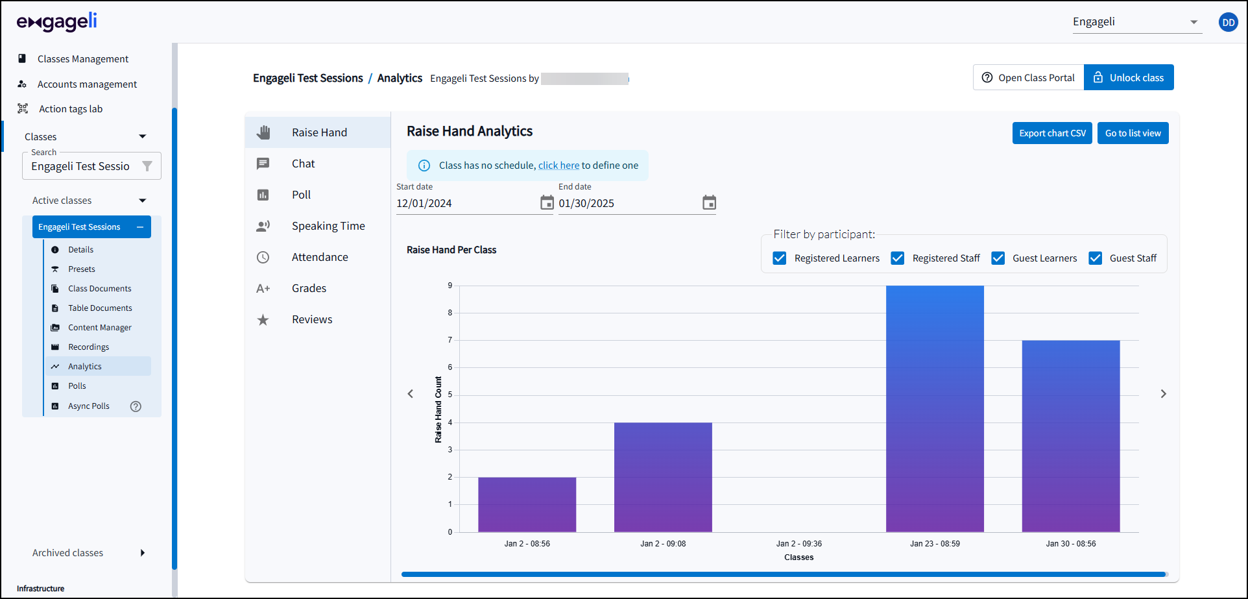Click the Chat bubble icon
This screenshot has height=599, width=1248.
[x=263, y=164]
